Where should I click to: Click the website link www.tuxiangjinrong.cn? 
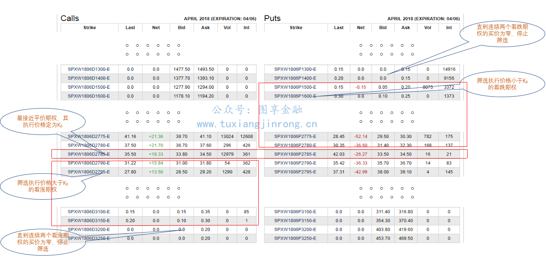[257, 124]
